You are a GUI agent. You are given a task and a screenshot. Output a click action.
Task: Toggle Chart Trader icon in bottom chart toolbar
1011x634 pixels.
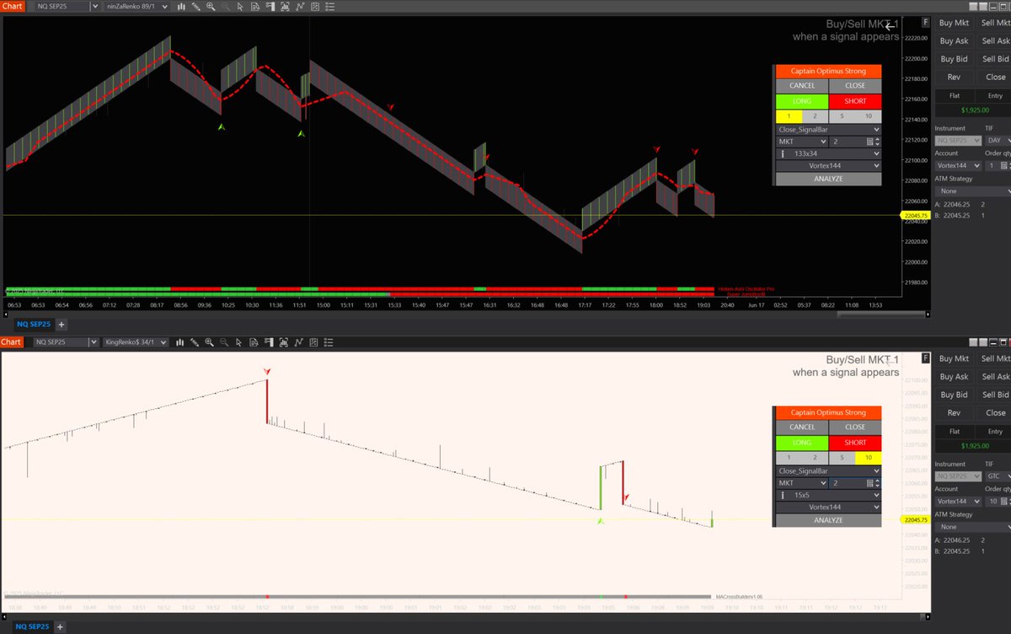click(269, 342)
